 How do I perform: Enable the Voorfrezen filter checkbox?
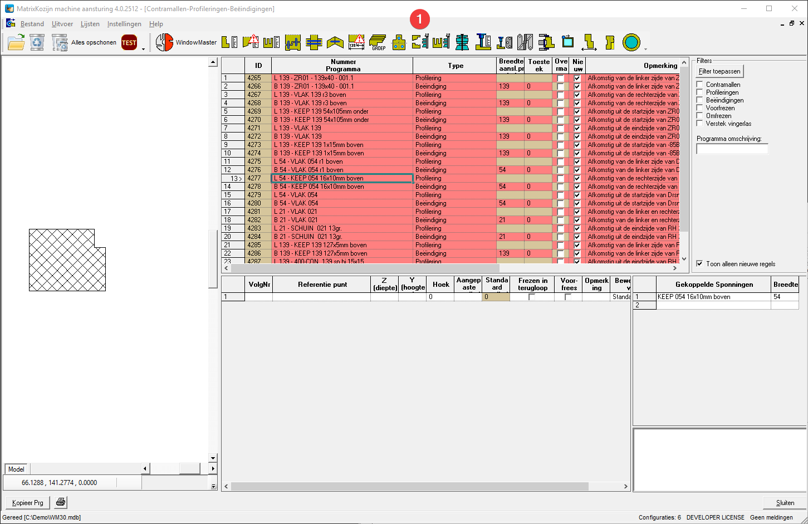700,107
